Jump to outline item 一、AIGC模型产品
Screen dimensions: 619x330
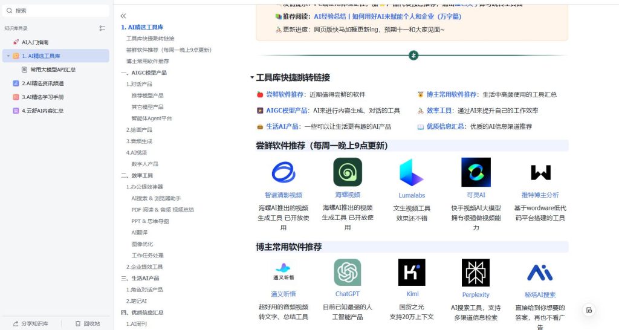pos(144,73)
